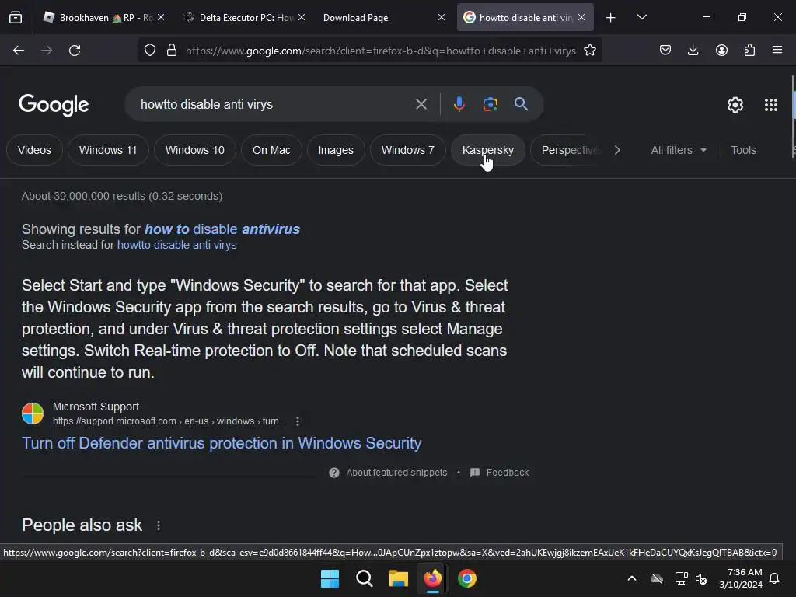Select the Kaspersky filter chip
This screenshot has height=597, width=796.
[488, 150]
